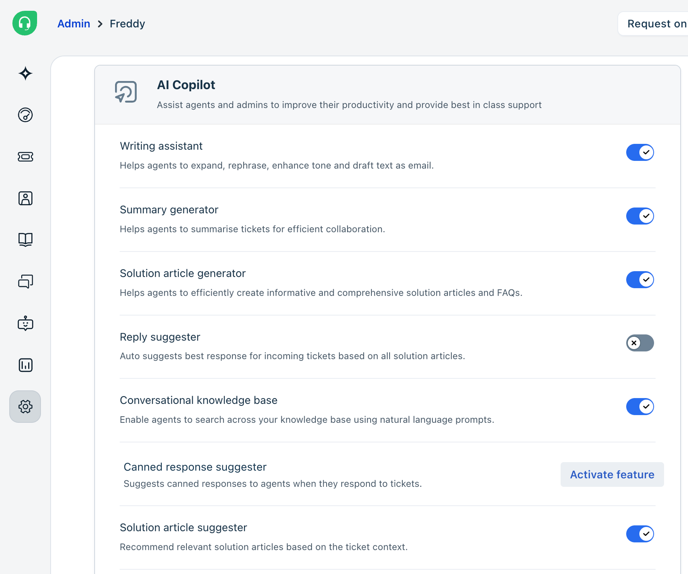The image size is (688, 574).
Task: Open the Admin gear icon in sidebar
Action: (25, 407)
